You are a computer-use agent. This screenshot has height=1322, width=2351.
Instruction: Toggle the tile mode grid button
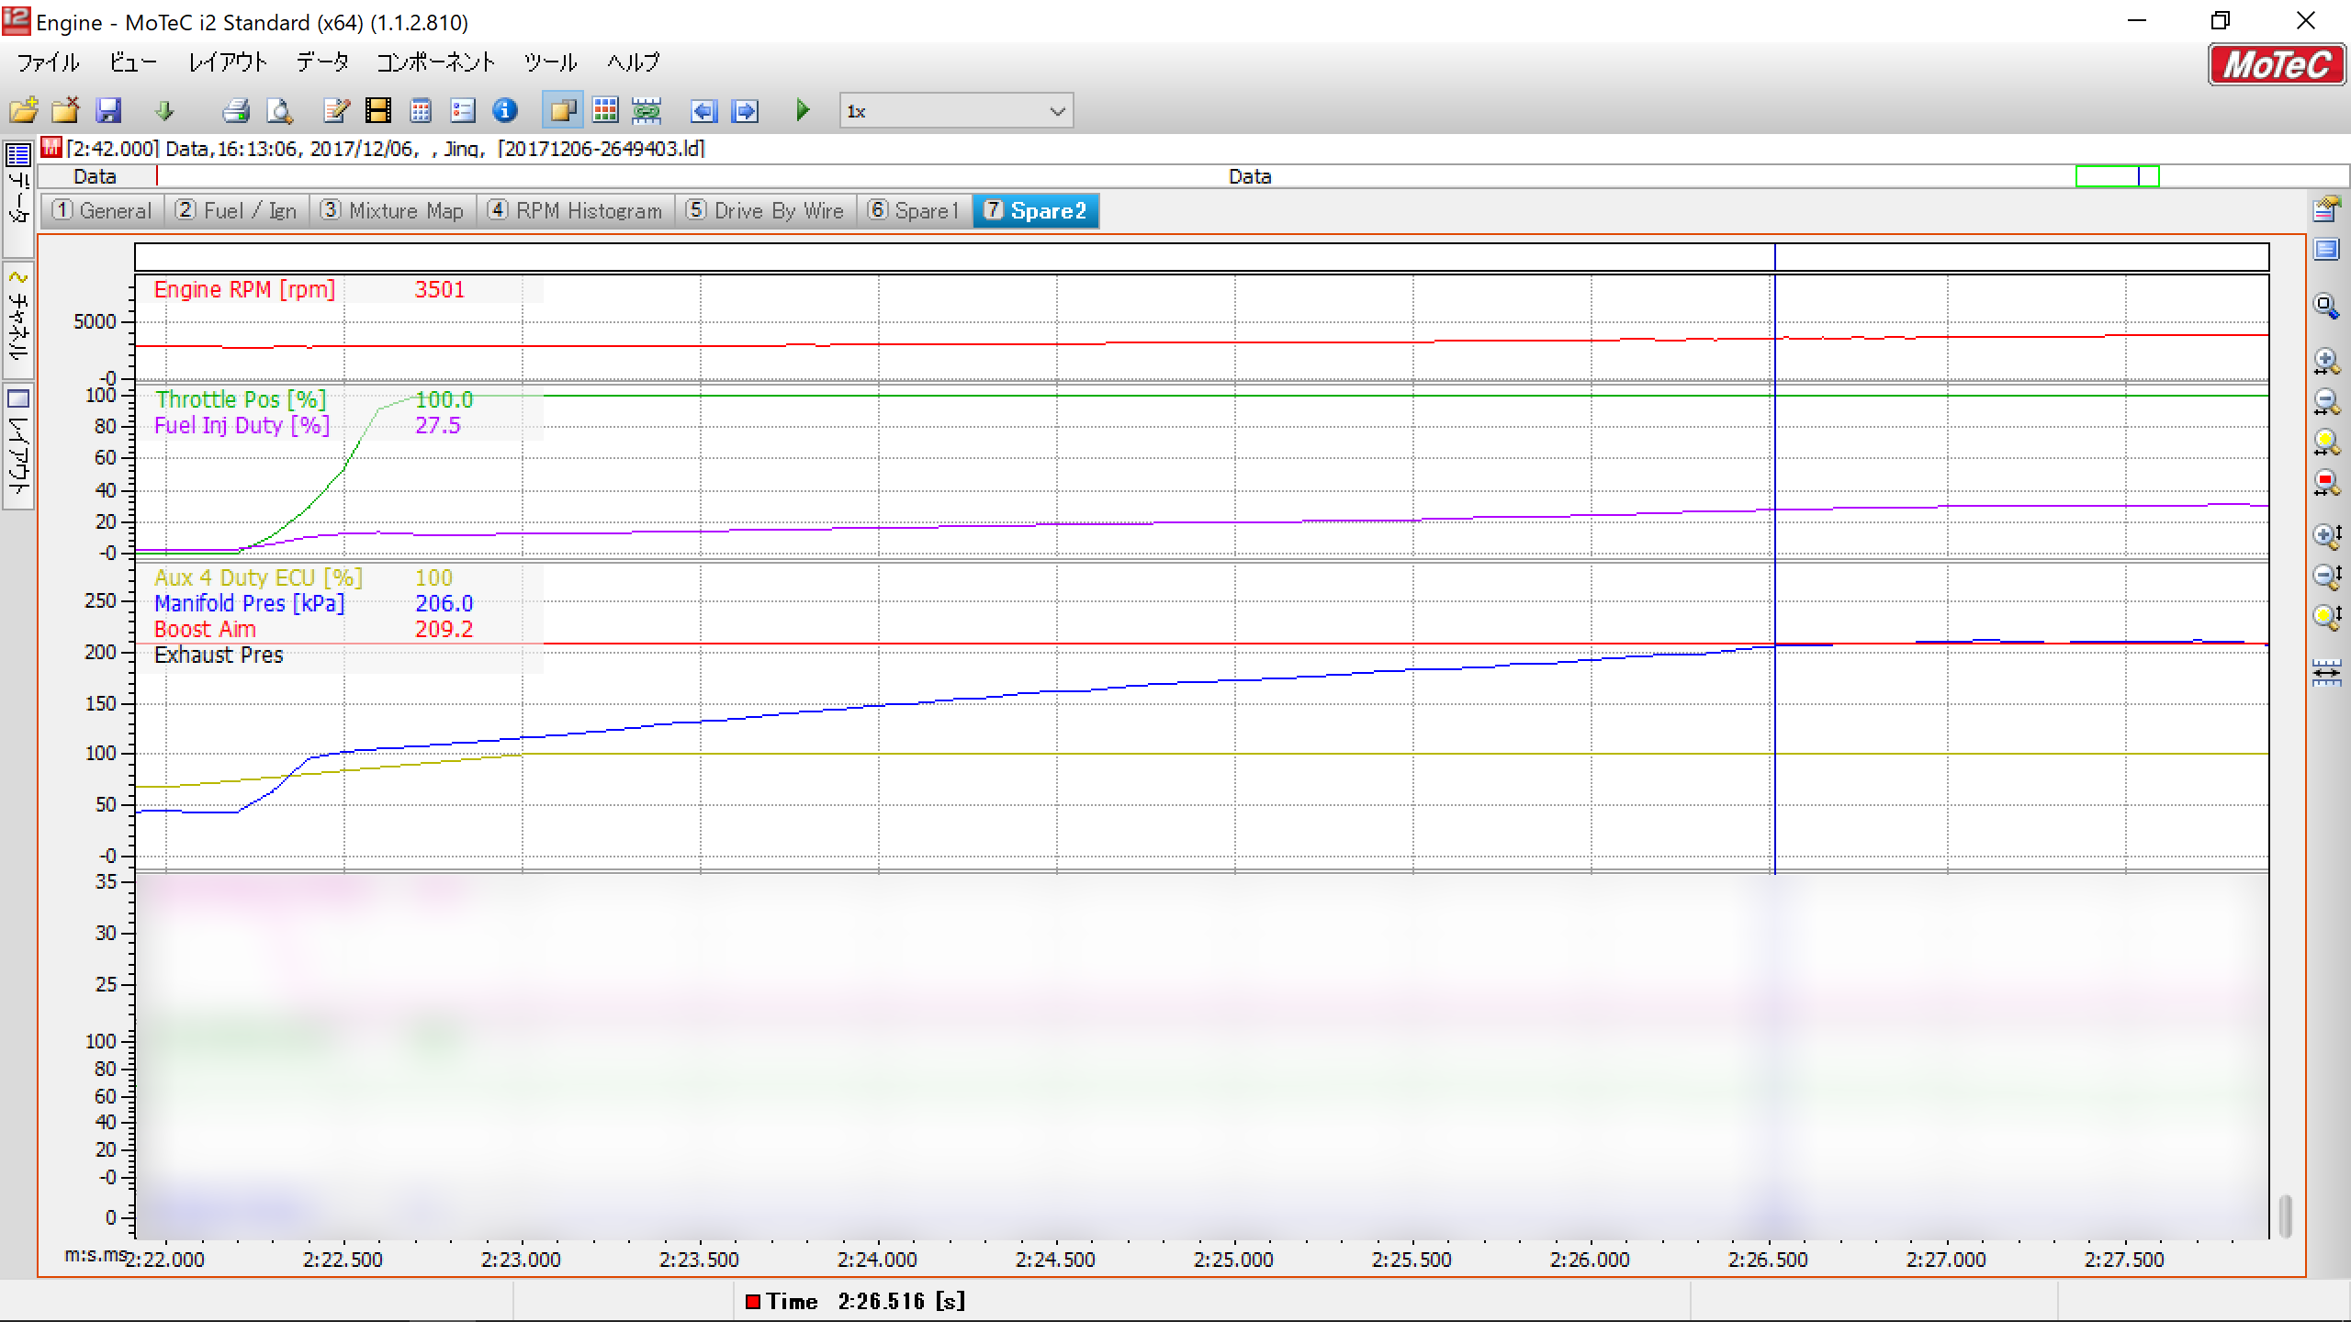[605, 111]
